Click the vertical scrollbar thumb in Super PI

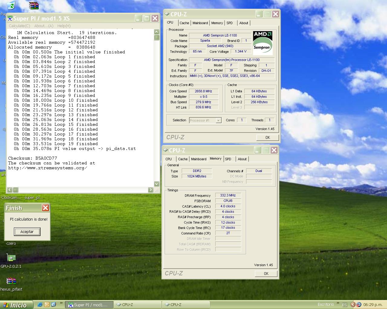(x=157, y=37)
